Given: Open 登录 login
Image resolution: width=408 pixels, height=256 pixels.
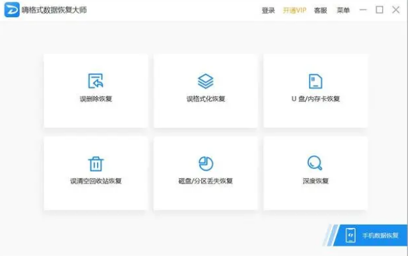Looking at the screenshot, I should (x=268, y=10).
